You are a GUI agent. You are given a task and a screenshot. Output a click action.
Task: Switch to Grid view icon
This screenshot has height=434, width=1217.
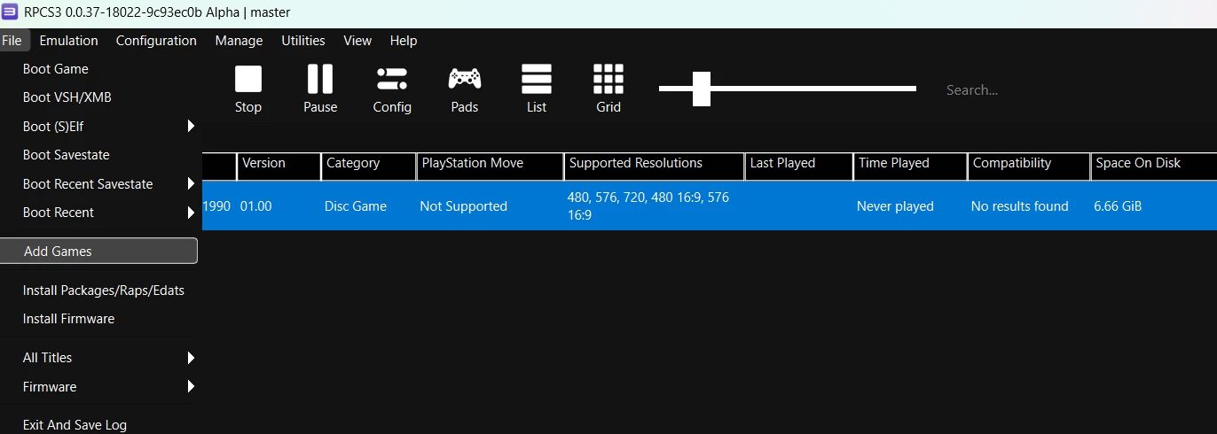pos(608,81)
